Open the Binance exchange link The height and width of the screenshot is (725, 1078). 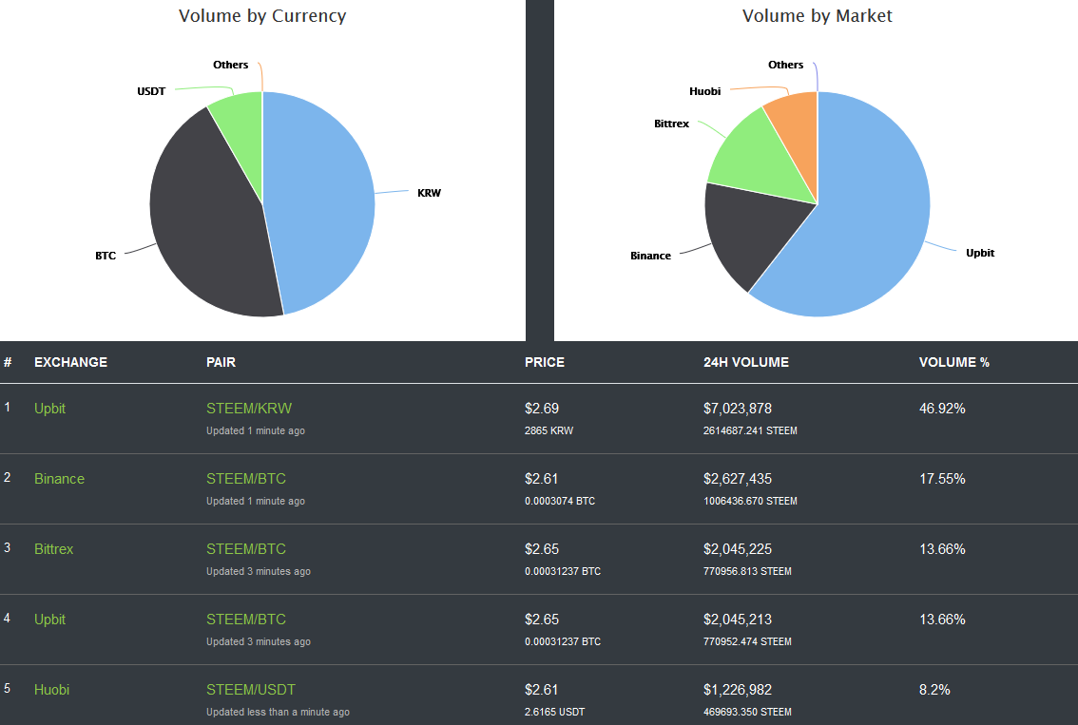click(x=59, y=479)
